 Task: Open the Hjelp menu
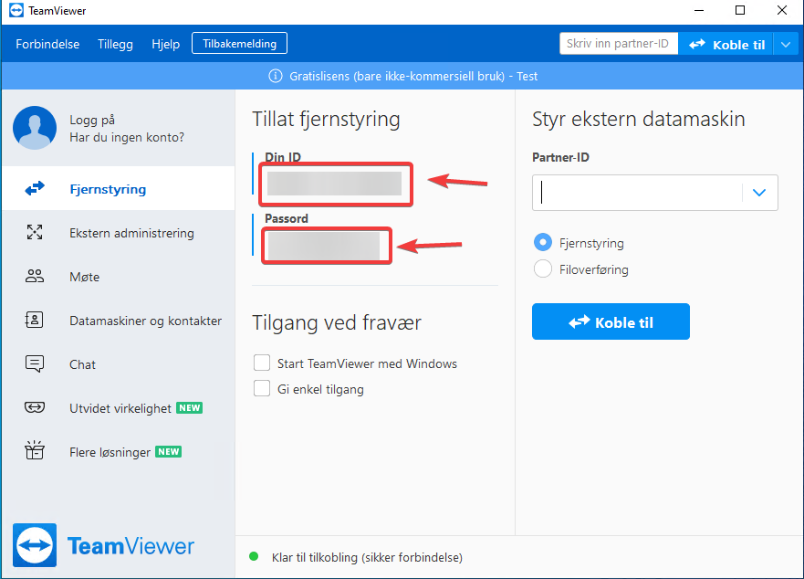[165, 44]
